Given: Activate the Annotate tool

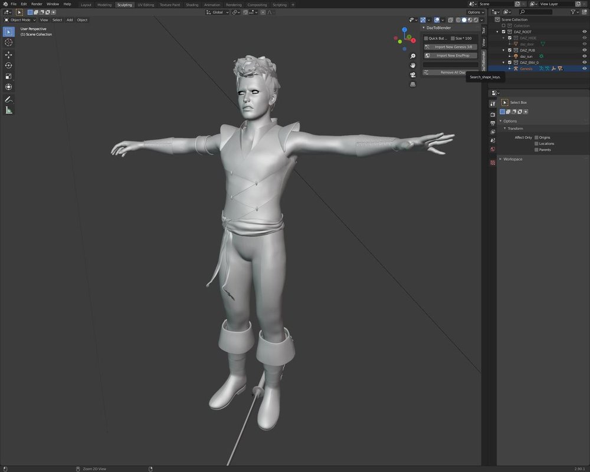Looking at the screenshot, I should 9,100.
